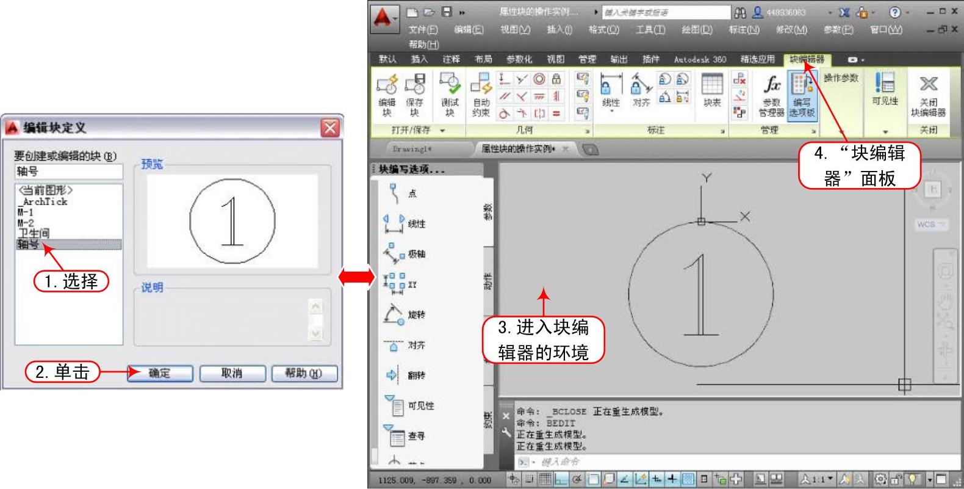The image size is (964, 489).
Task: Open the 绘图(D) menu
Action: point(697,29)
